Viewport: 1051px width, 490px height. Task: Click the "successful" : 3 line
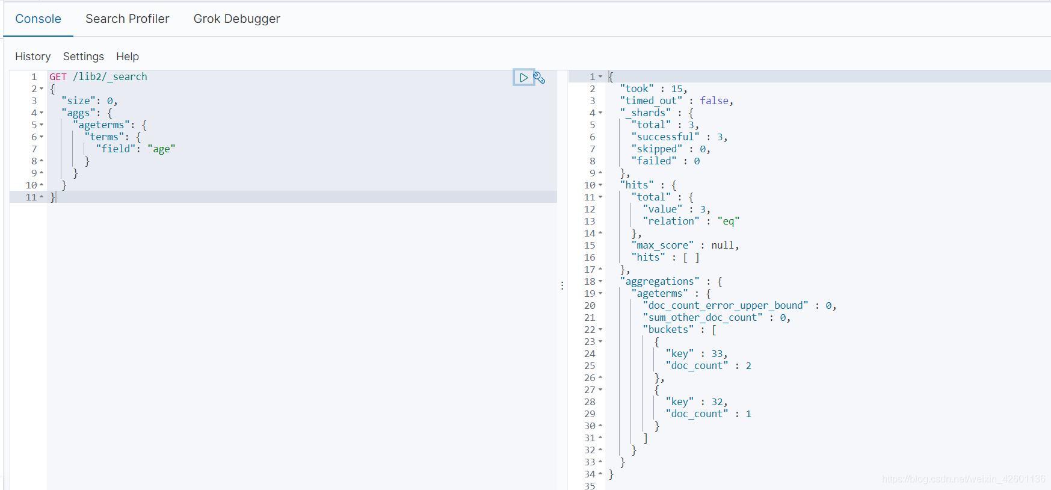[680, 137]
